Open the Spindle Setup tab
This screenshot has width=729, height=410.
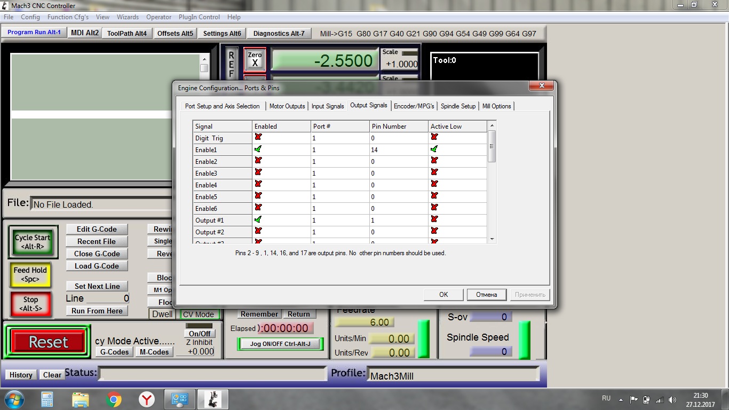[458, 106]
